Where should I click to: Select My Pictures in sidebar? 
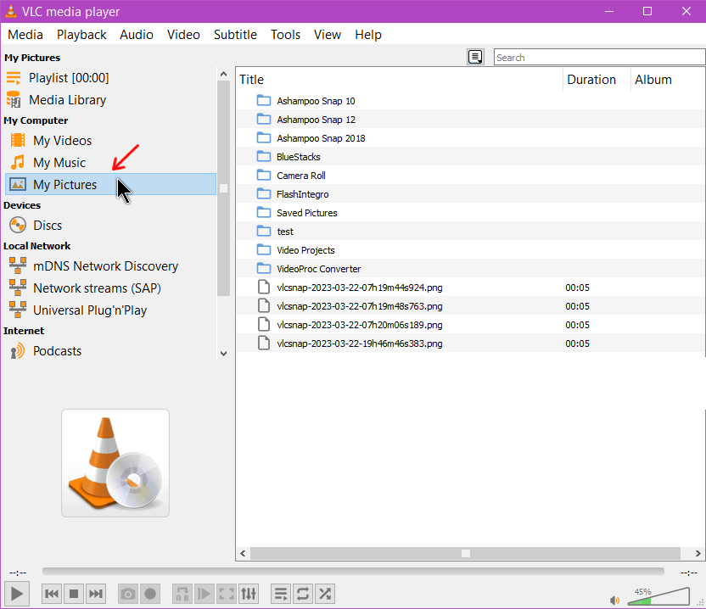coord(110,185)
